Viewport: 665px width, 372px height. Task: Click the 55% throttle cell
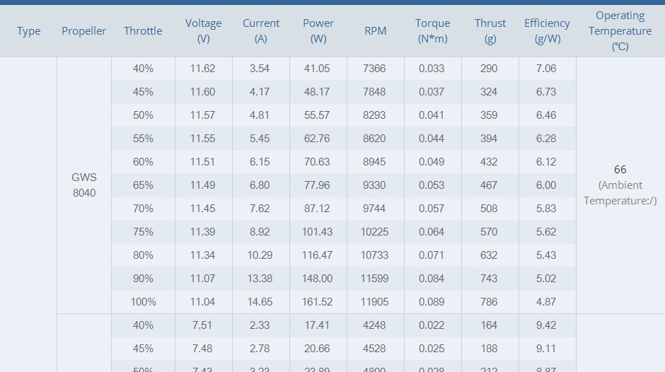(x=143, y=139)
